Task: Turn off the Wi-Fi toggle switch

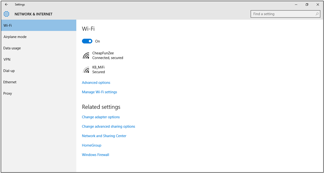Action: 87,41
